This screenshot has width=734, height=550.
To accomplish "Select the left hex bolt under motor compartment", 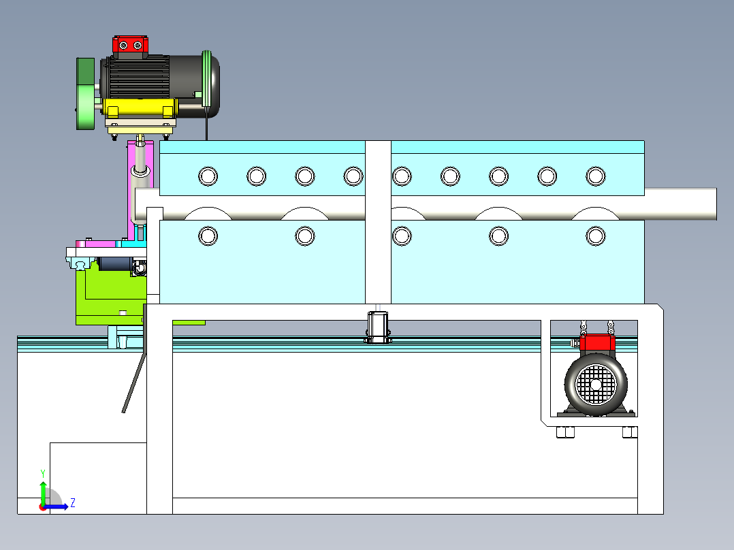I will 565,432.
